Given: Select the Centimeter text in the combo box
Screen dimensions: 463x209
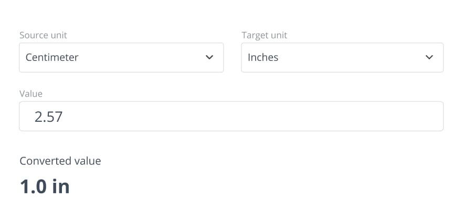Looking at the screenshot, I should coord(52,57).
